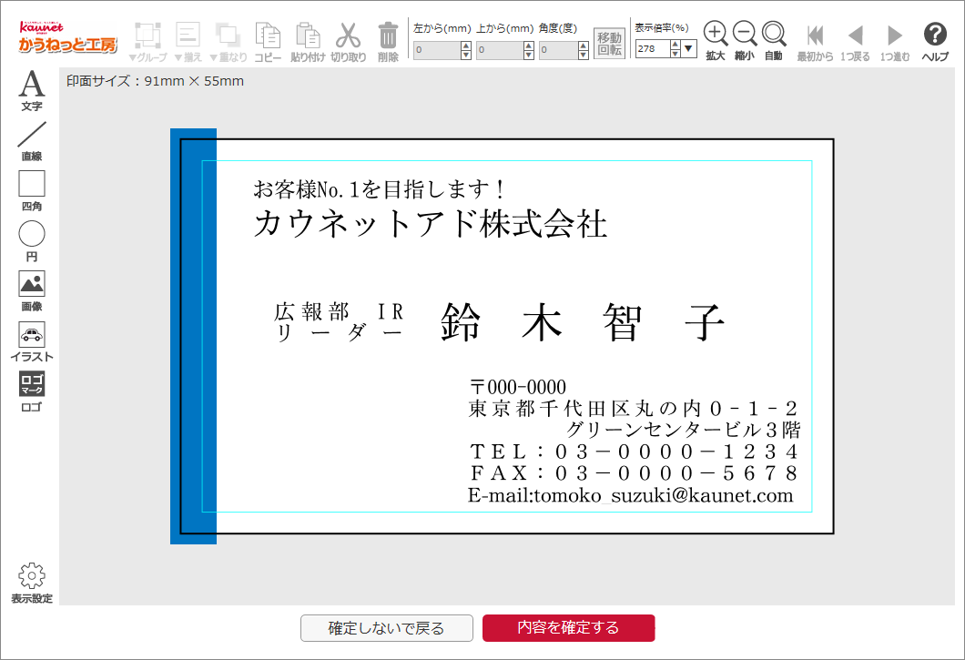Screen dimensions: 965x660
Task: Select the E-mail address line
Action: [x=631, y=495]
